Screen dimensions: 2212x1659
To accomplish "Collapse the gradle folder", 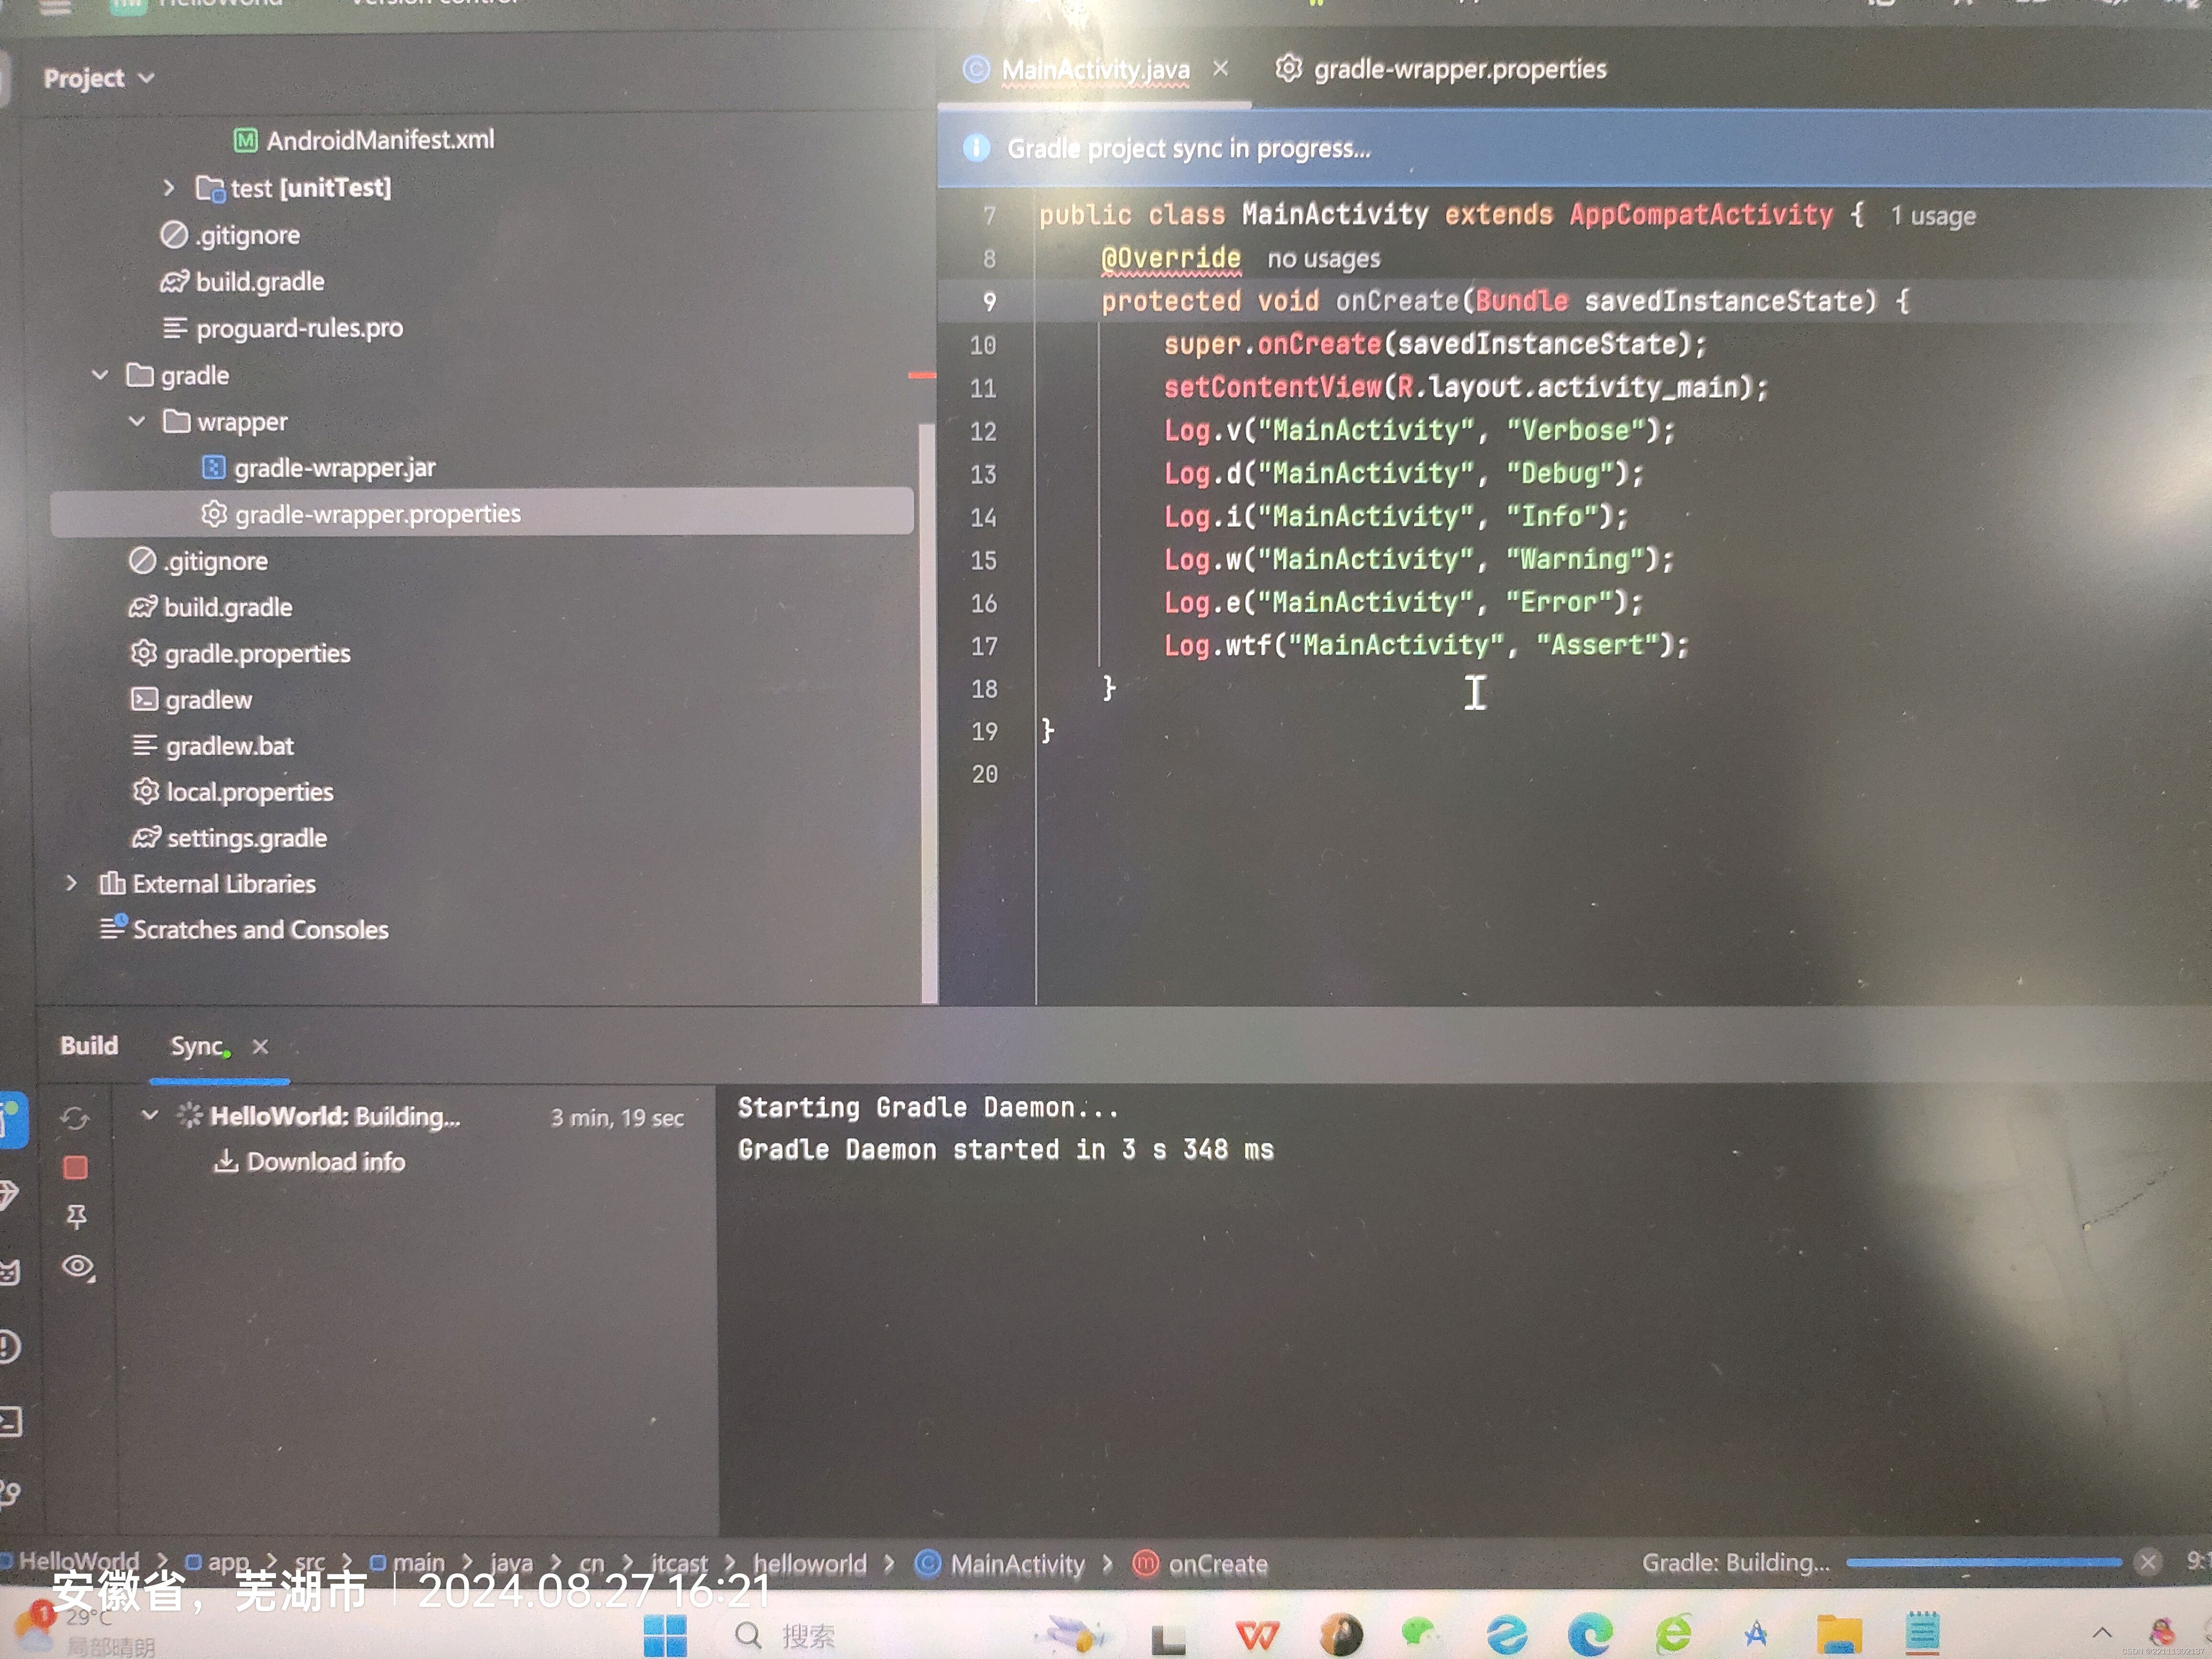I will 100,375.
